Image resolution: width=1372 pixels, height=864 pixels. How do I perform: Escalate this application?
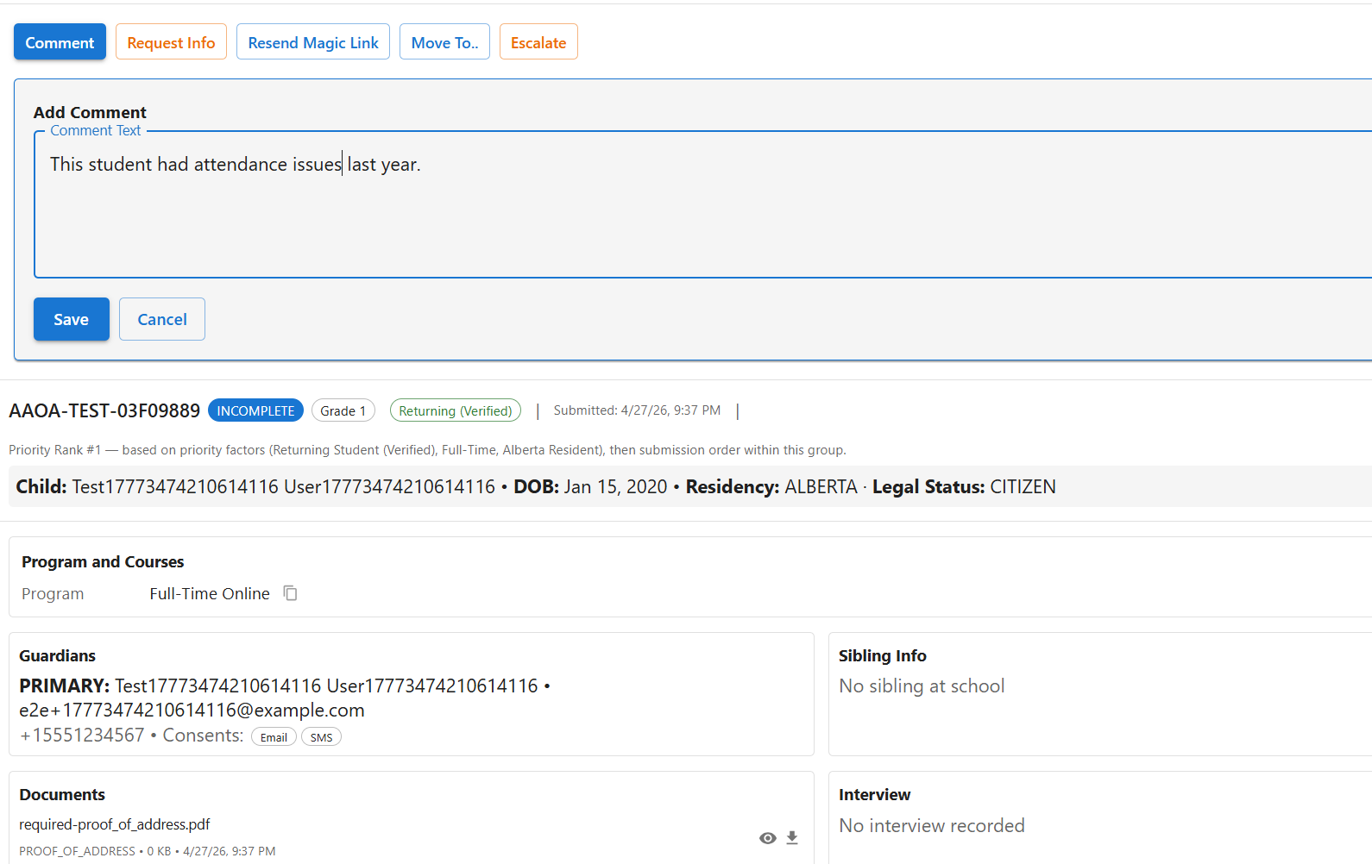(x=538, y=42)
